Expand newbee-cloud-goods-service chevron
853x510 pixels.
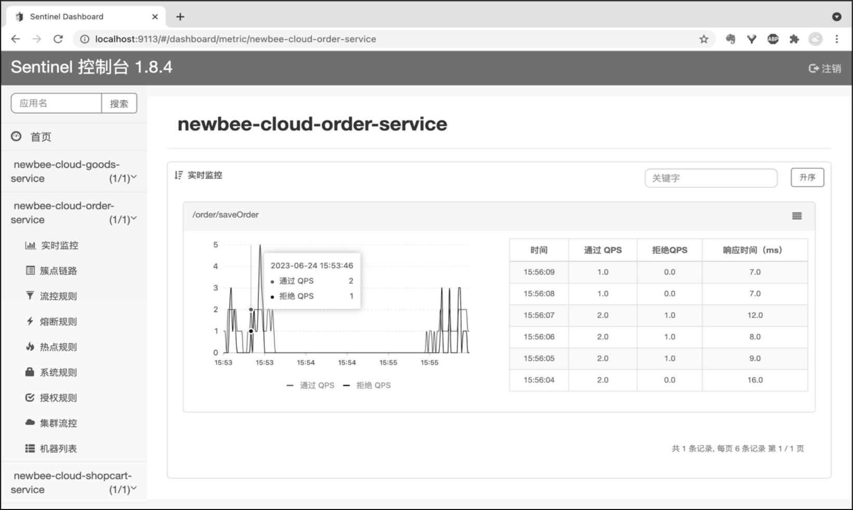(134, 177)
